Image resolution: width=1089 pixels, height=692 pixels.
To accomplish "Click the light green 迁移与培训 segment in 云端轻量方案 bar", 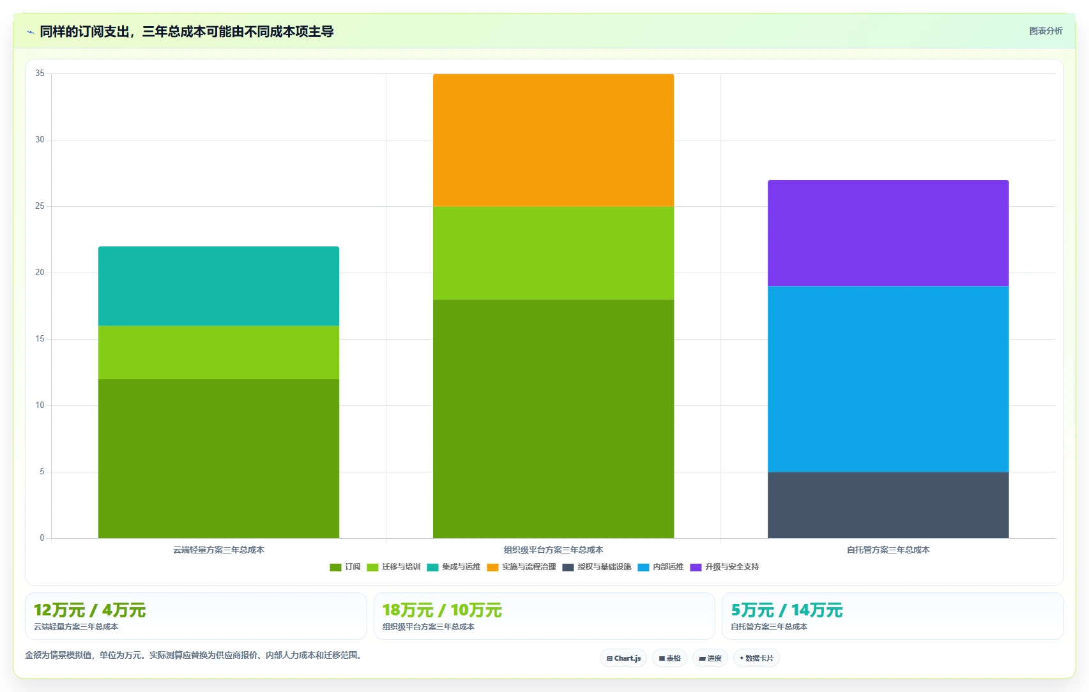I will (x=218, y=352).
